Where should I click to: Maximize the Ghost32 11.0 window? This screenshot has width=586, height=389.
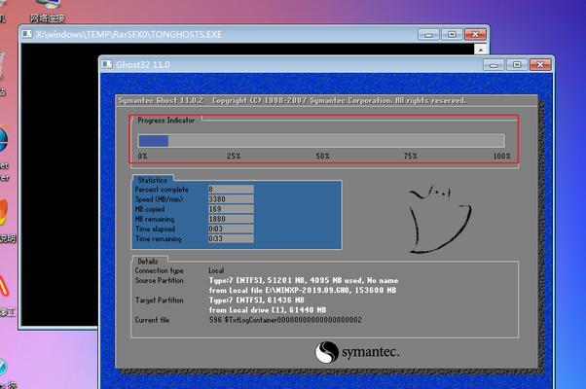(517, 65)
